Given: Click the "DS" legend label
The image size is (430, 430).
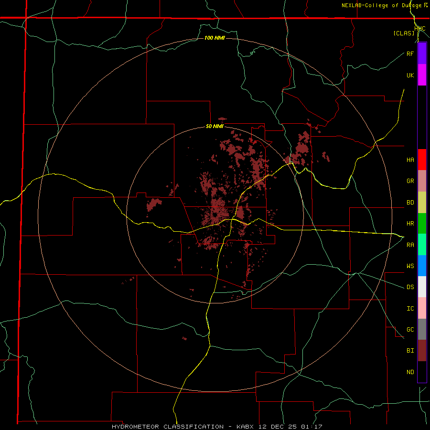Looking at the screenshot, I should pyautogui.click(x=410, y=287).
